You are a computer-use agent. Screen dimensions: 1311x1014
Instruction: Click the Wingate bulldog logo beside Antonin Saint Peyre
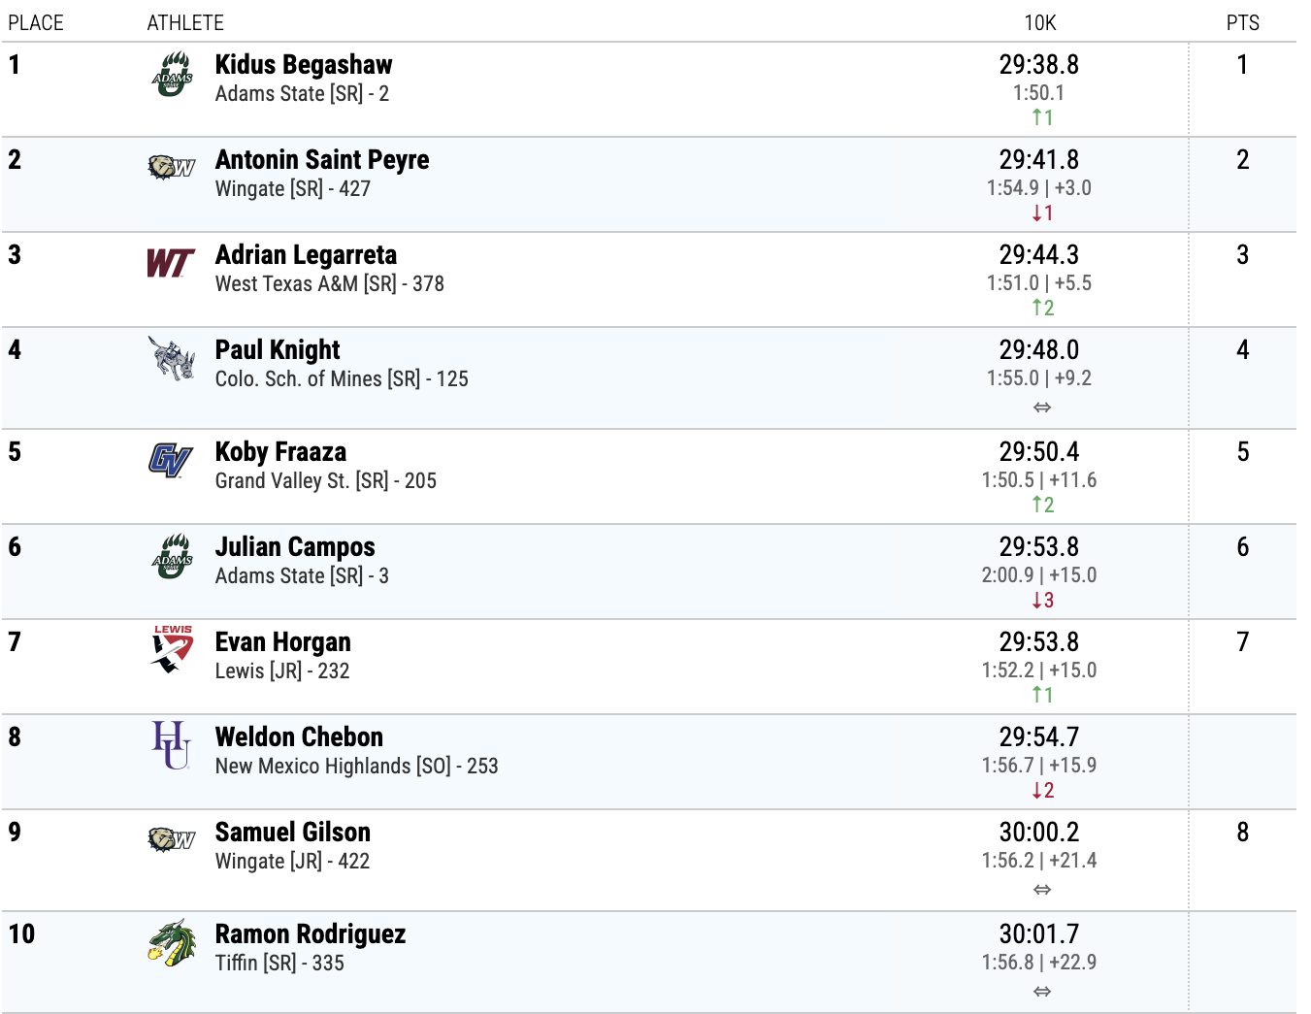172,167
